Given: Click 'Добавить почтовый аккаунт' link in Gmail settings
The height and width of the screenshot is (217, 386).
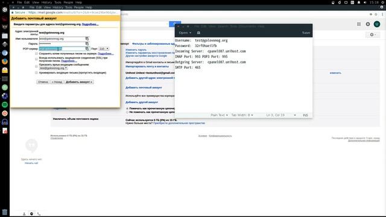Looking at the screenshot, I should coord(144,87).
